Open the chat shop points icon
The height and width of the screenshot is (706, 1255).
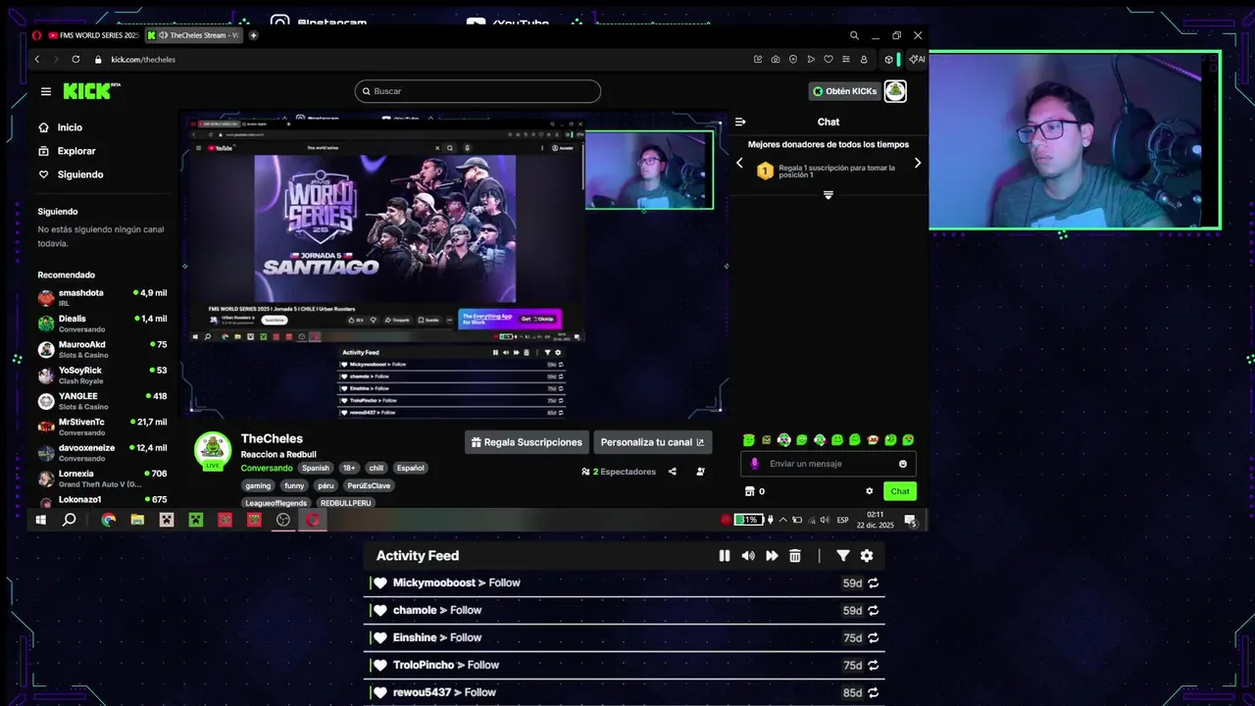[750, 491]
